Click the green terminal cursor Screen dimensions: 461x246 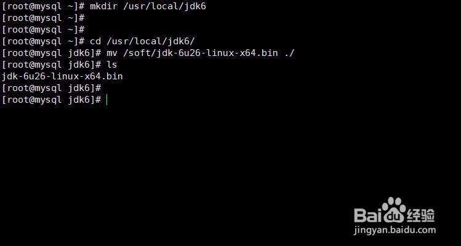(x=106, y=100)
